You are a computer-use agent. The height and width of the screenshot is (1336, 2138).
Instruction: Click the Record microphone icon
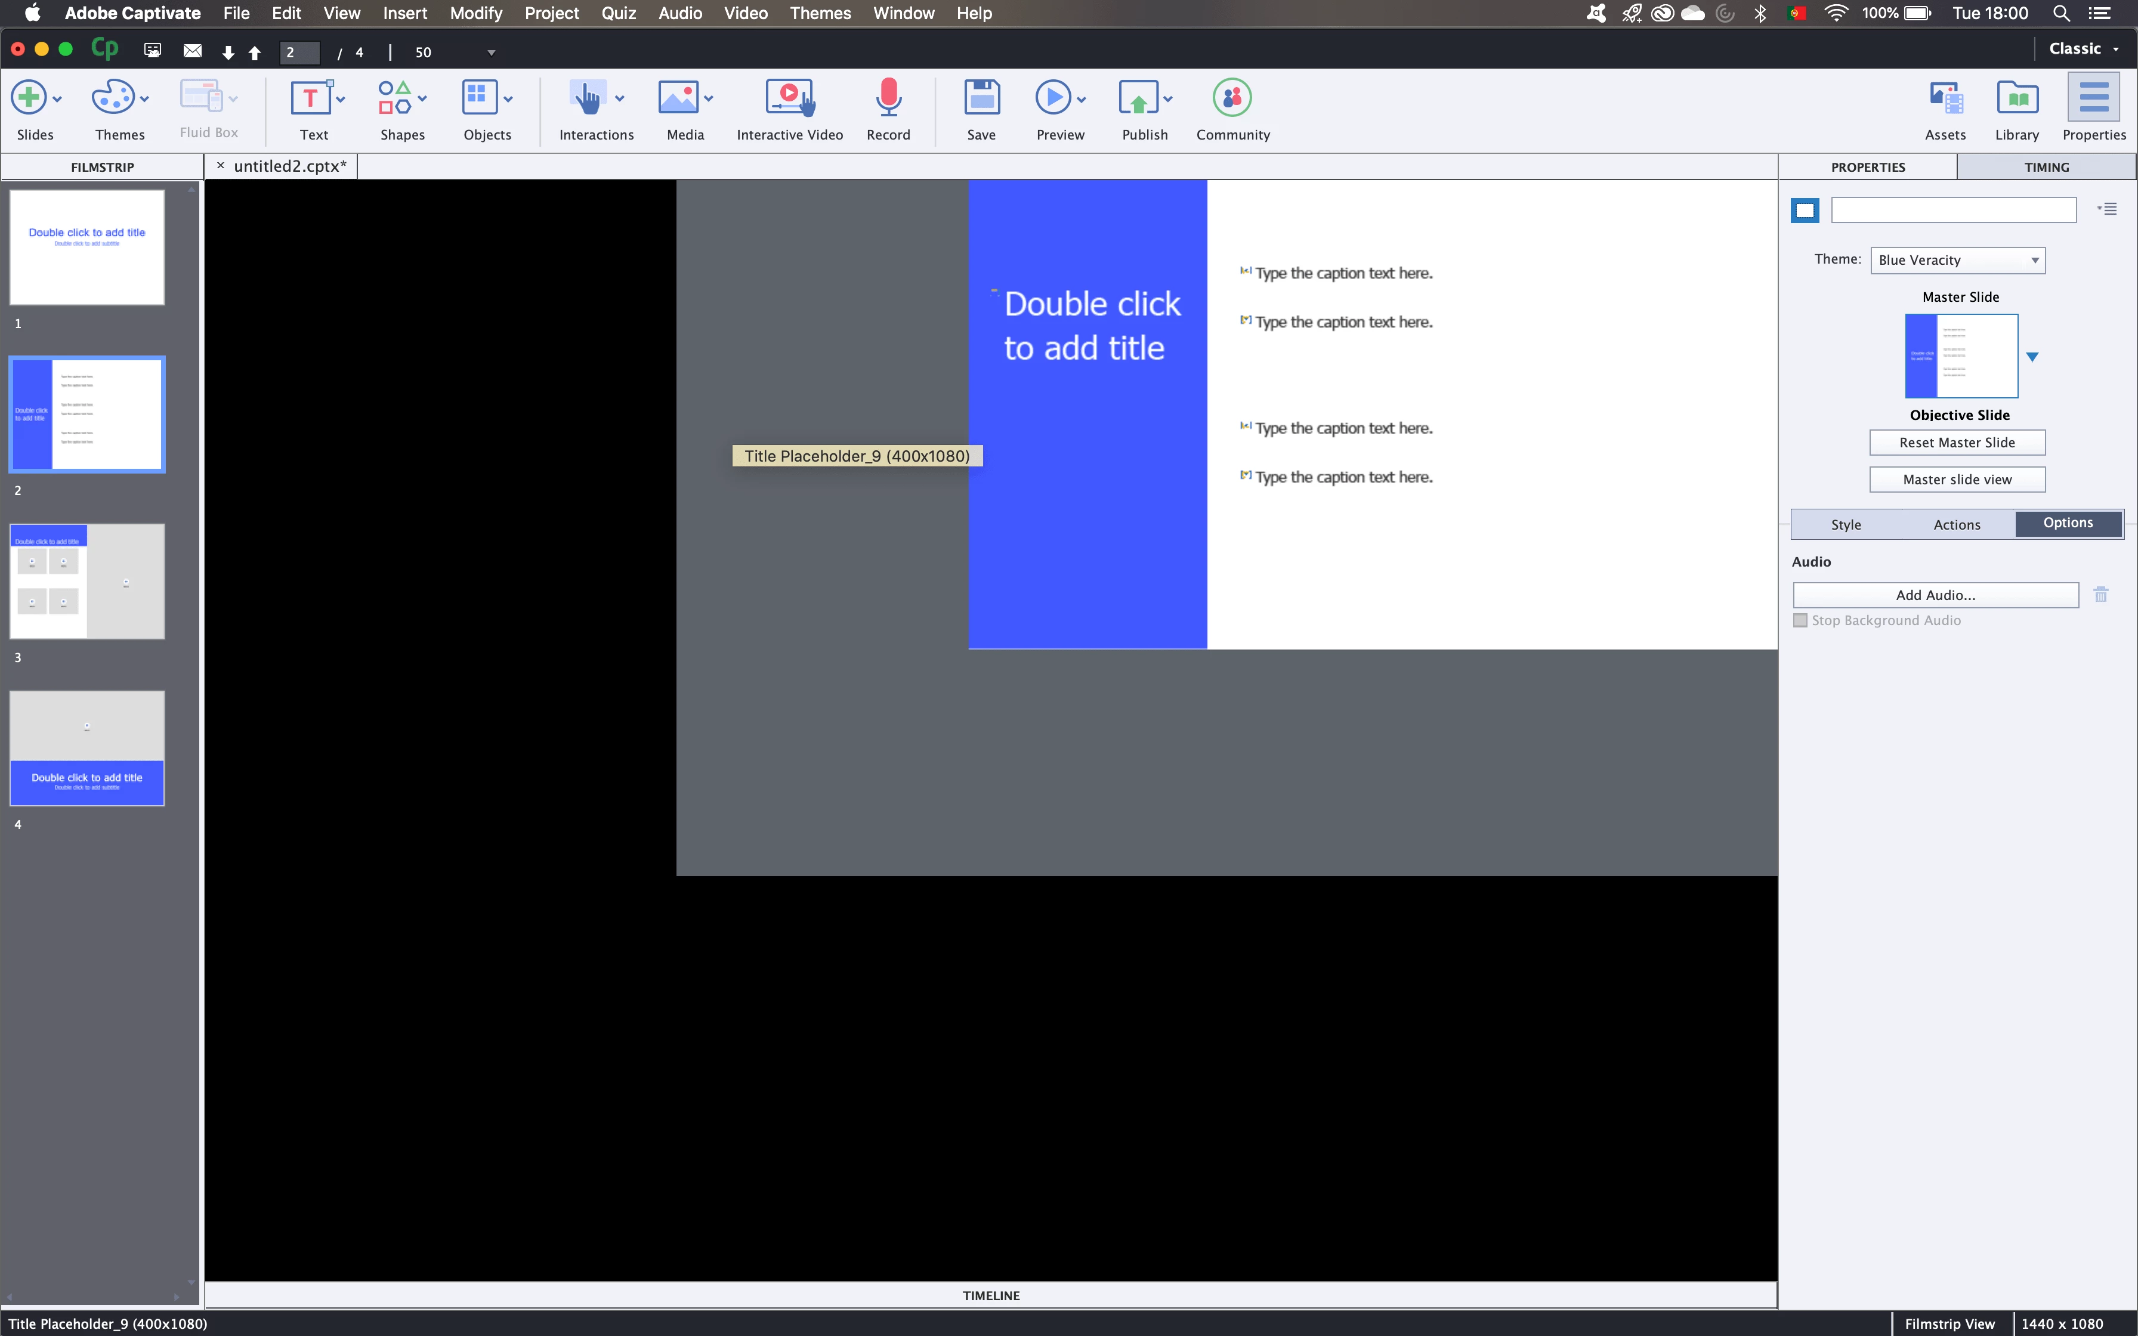tap(888, 98)
